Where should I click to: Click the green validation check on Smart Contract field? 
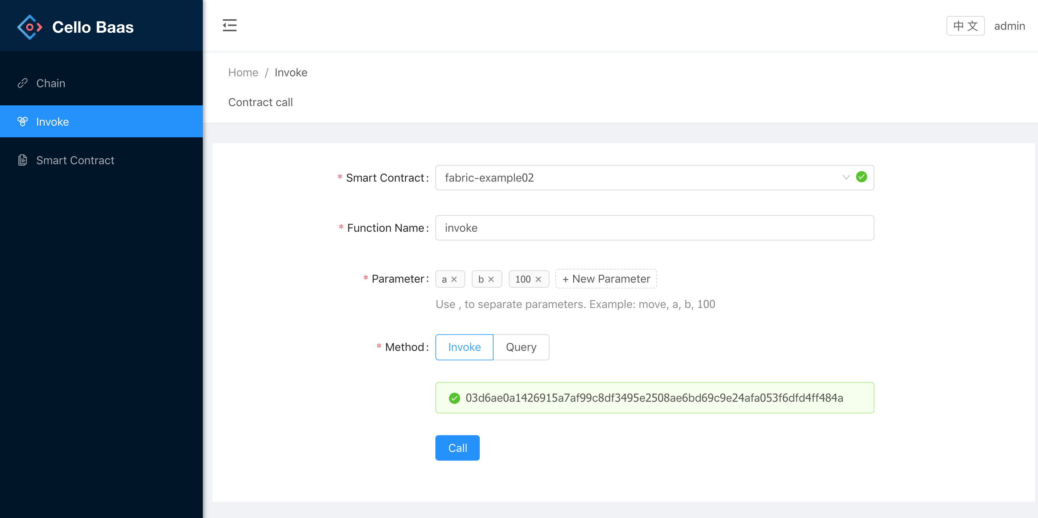click(x=861, y=177)
